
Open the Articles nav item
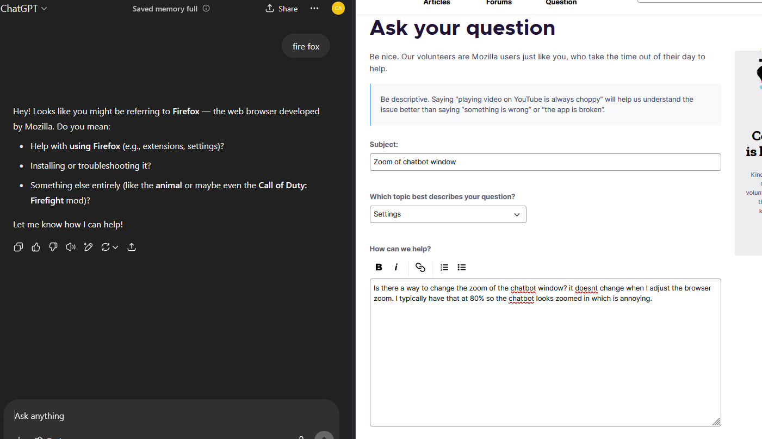pos(437,3)
